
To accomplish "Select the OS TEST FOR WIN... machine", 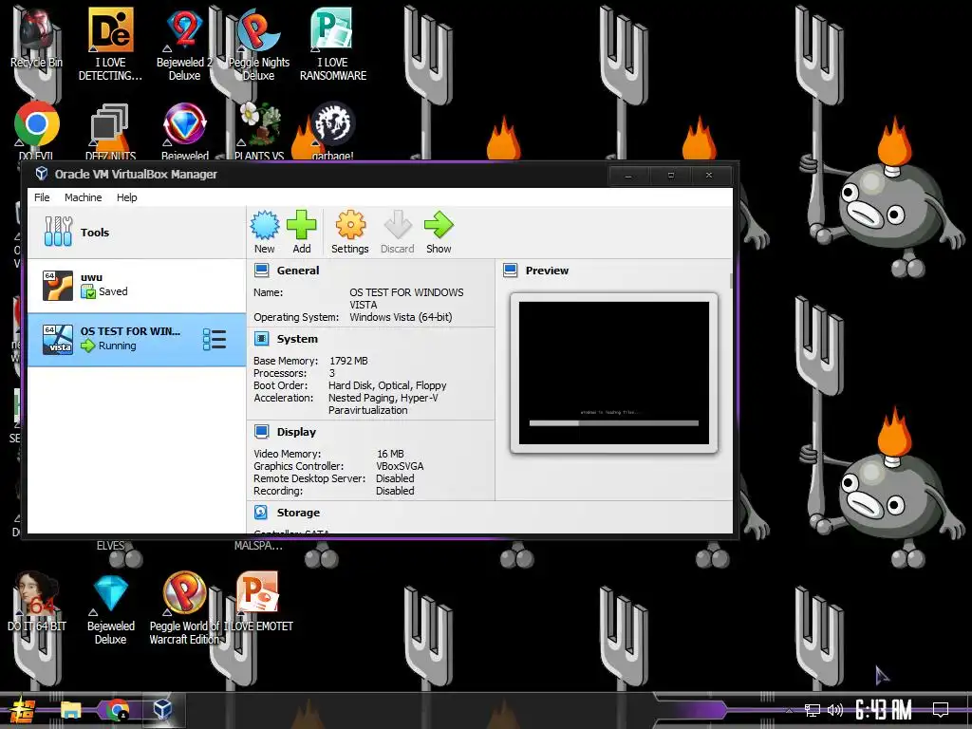I will click(x=137, y=339).
